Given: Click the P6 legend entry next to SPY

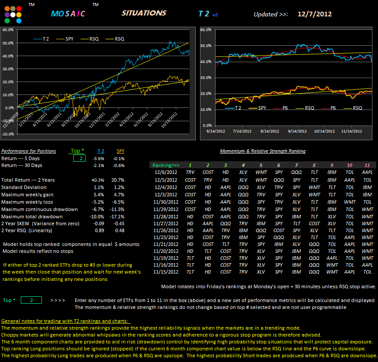Looking at the screenshot, I should point(281,108).
